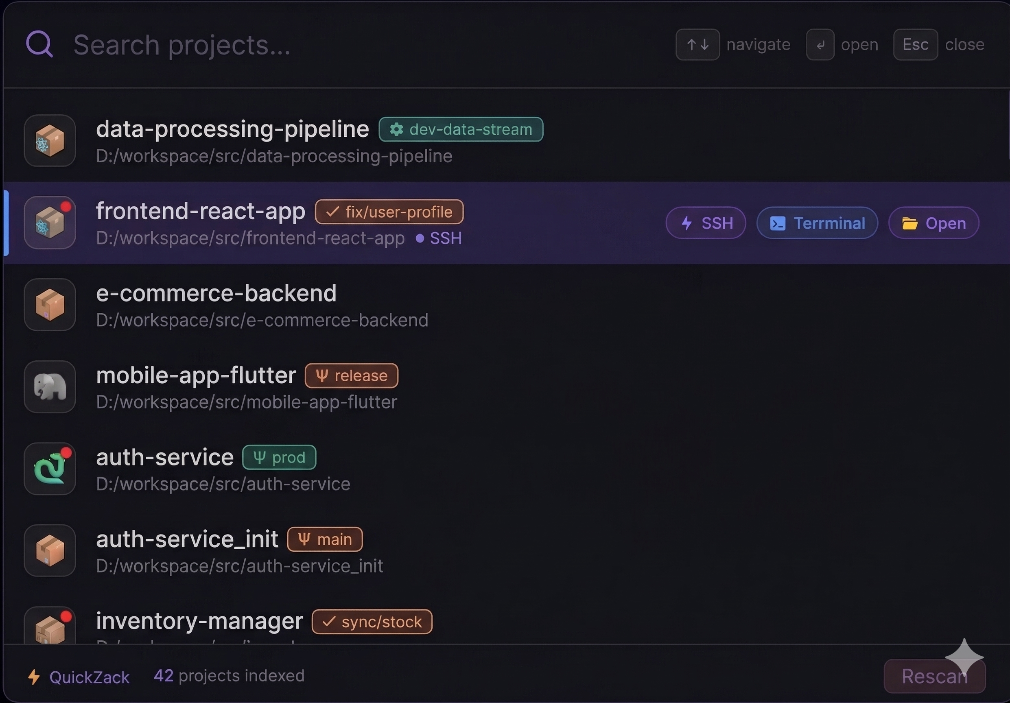Image resolution: width=1010 pixels, height=703 pixels.
Task: Click the up-down arrows navigate key hint
Action: [697, 44]
